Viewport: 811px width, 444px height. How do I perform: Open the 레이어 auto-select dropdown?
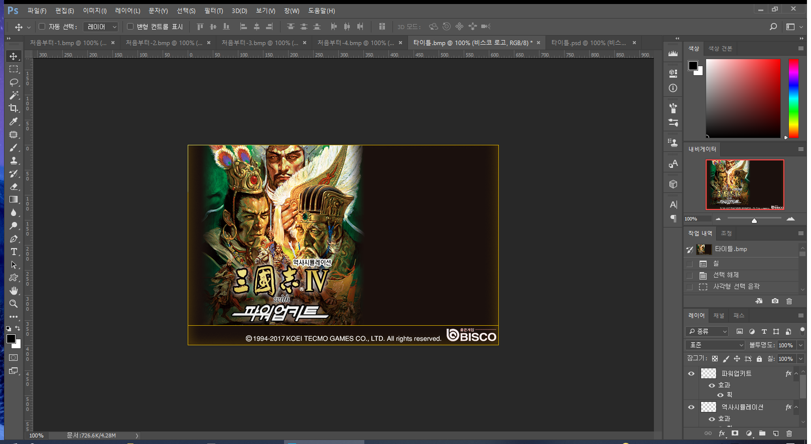(x=100, y=27)
